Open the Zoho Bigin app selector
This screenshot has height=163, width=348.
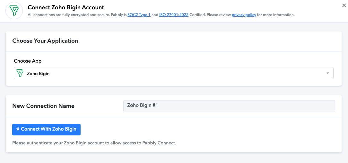[174, 73]
